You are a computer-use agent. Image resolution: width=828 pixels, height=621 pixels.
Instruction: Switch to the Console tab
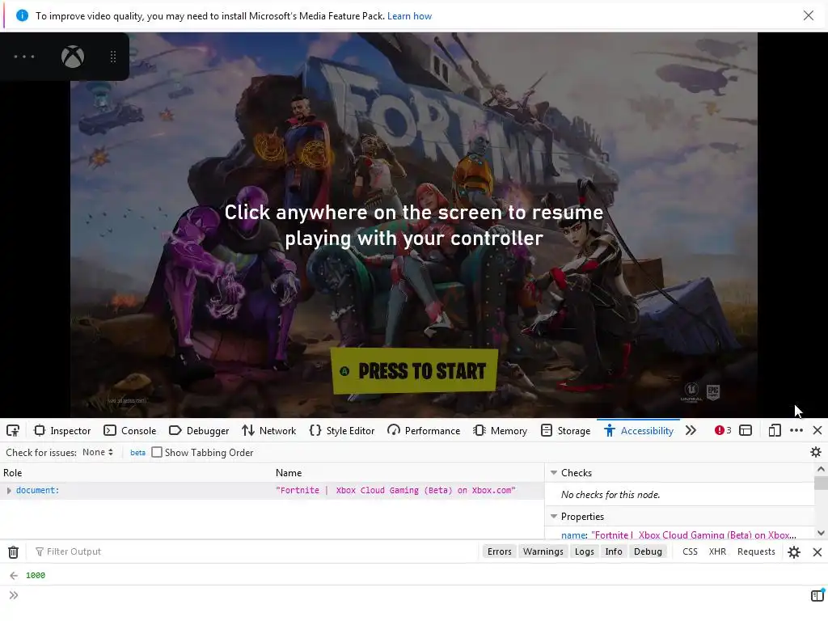(130, 430)
